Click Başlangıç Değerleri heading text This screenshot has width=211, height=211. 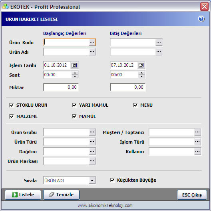click(65, 33)
